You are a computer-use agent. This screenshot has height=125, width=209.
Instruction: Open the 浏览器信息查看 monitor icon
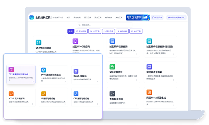pyautogui.click(x=149, y=67)
